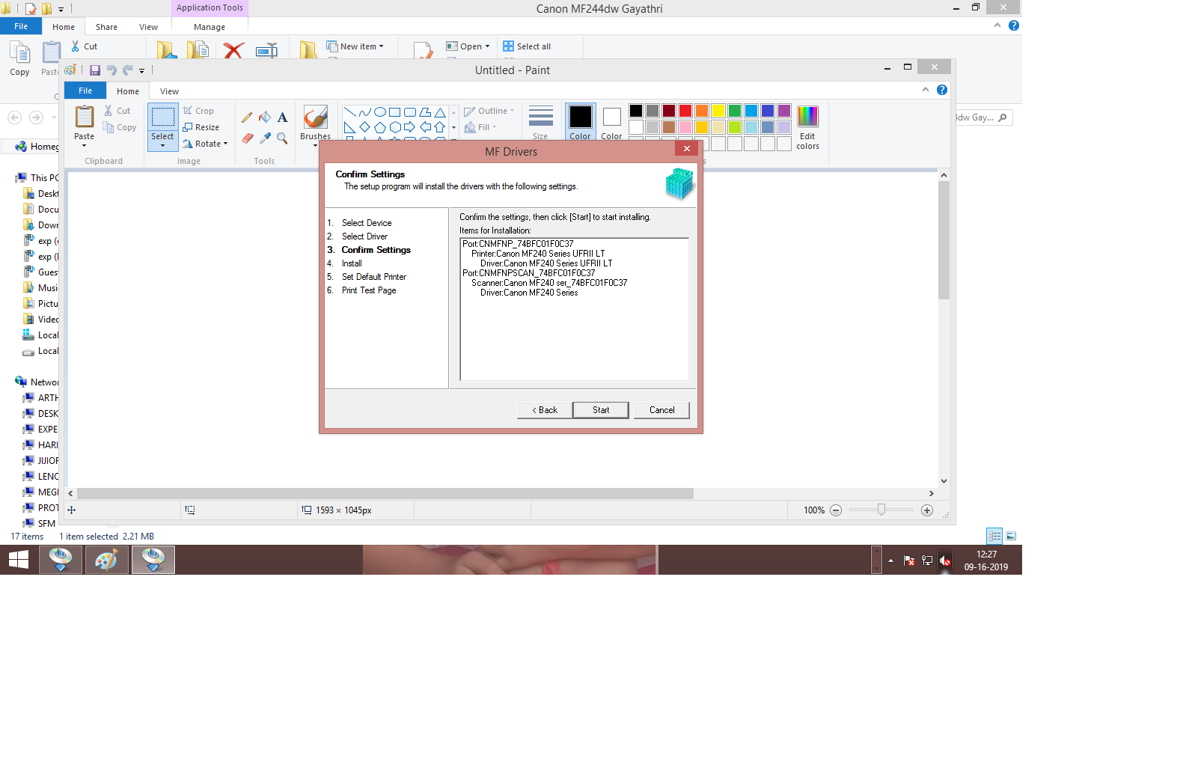Toggle the rectangular Select tool in Paint
Viewport: 1192px width, 782px height.
(x=162, y=117)
